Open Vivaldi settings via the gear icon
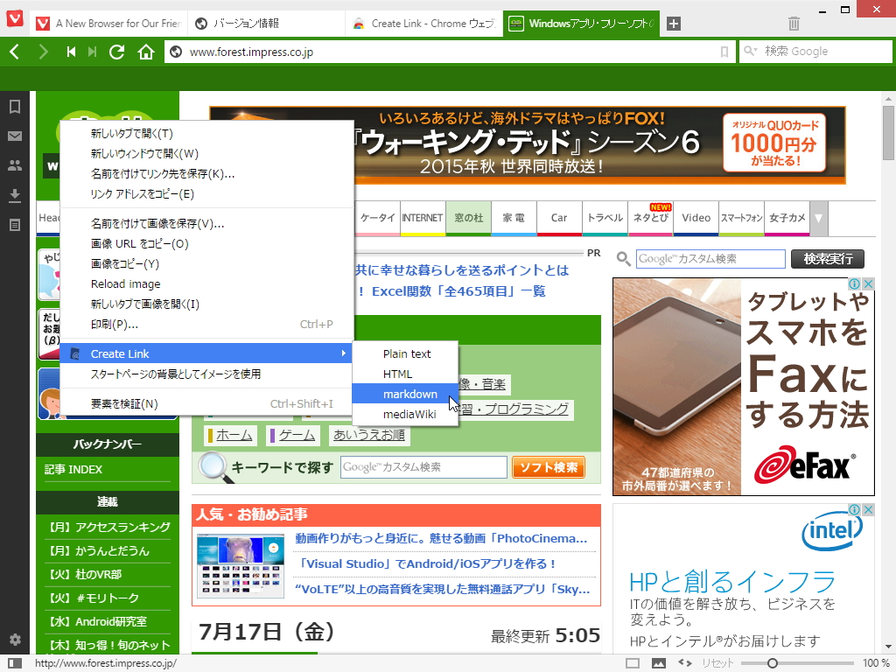The width and height of the screenshot is (896, 672). [13, 640]
